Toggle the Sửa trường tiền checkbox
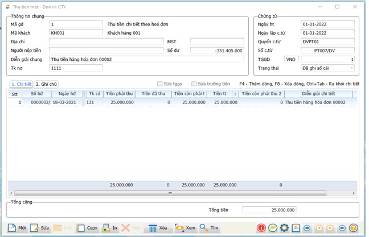The width and height of the screenshot is (369, 237). click(x=195, y=84)
